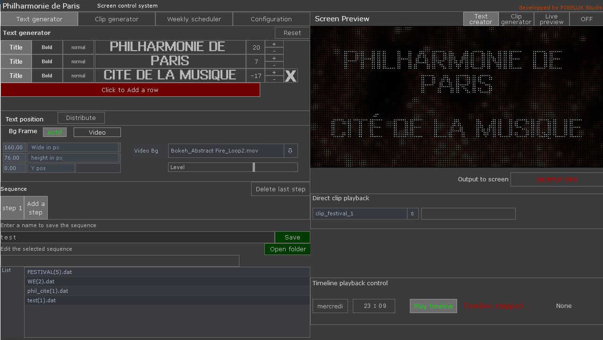This screenshot has height=340, width=603.
Task: Click the empty field beside clip_festival_1
Action: (x=468, y=213)
